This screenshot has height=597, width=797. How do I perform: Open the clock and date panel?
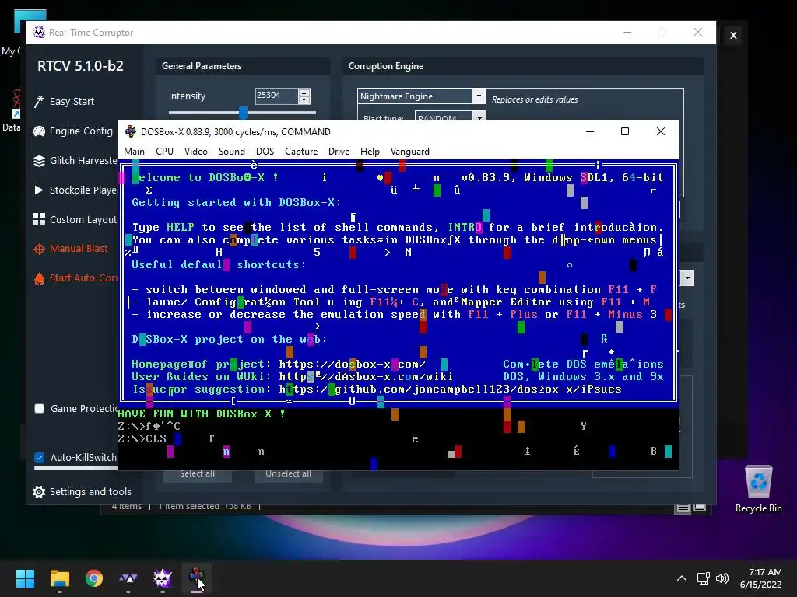pyautogui.click(x=761, y=578)
